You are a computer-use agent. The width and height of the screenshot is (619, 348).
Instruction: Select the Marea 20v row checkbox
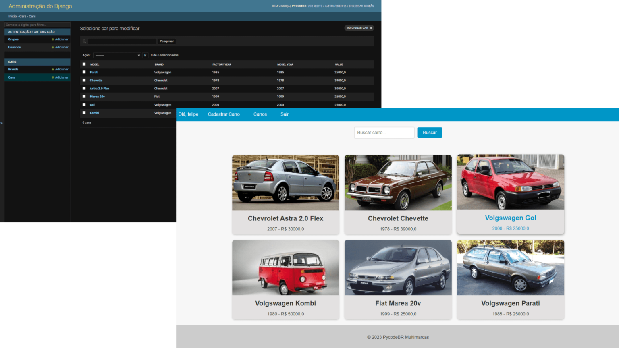84,97
